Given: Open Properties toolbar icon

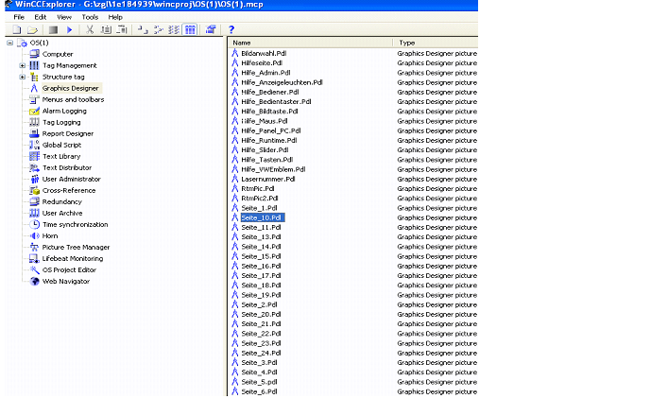Looking at the screenshot, I should [x=211, y=30].
